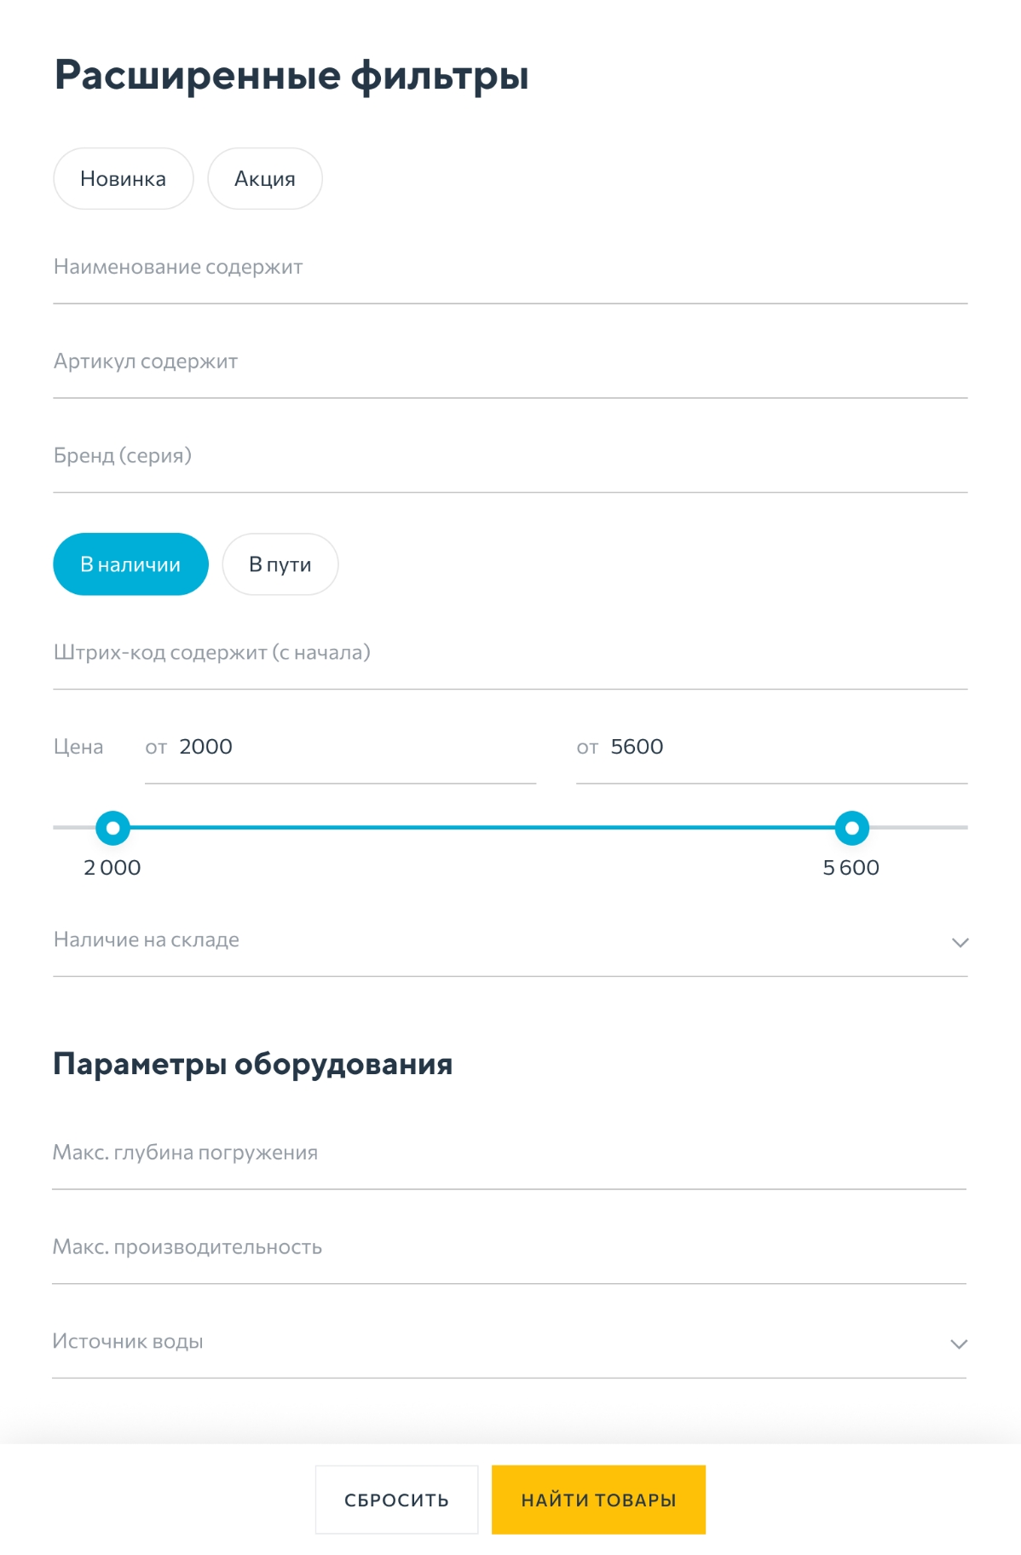1021x1555 pixels.
Task: Select the Штрих-код содержит field
Action: coord(510,653)
